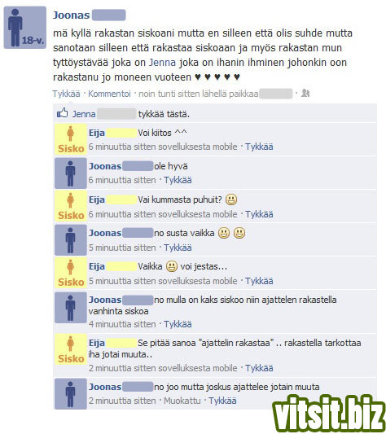
Task: Like Eija's "Voi kiitos" comment
Action: point(259,147)
